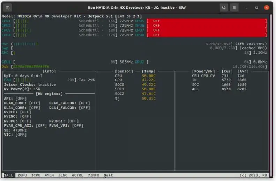Show the 5ENG engines tab
The width and height of the screenshot is (276, 181).
tap(63, 175)
